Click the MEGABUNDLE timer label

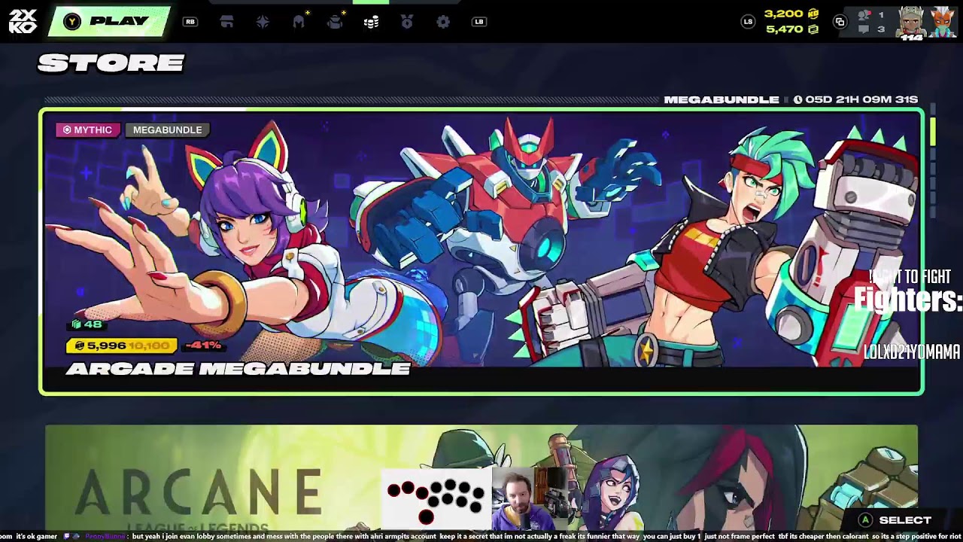click(721, 99)
